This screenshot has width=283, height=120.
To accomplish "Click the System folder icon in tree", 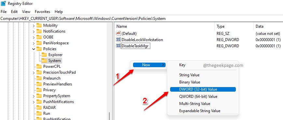I will [44, 60].
